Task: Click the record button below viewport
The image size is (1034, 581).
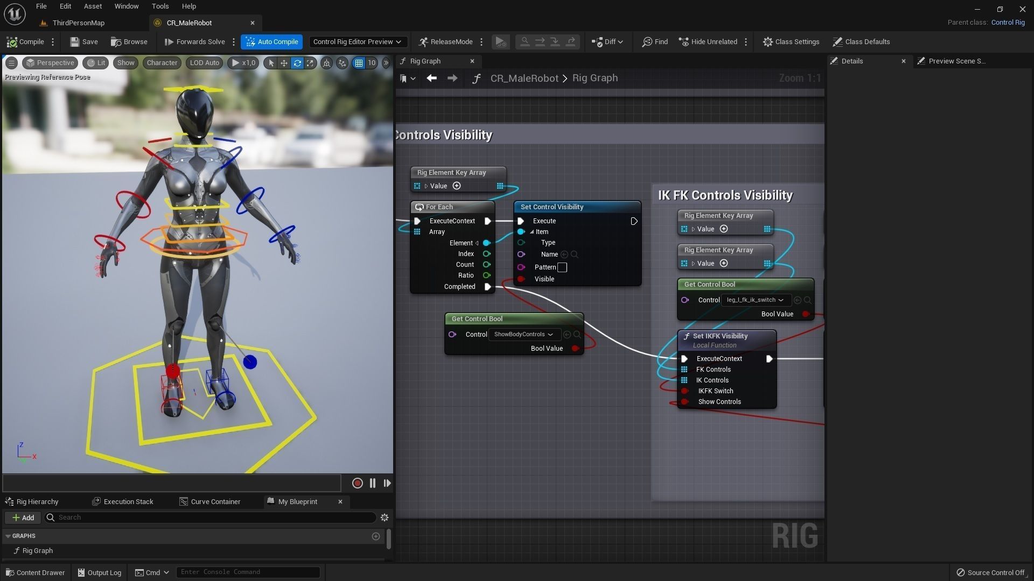Action: tap(357, 483)
